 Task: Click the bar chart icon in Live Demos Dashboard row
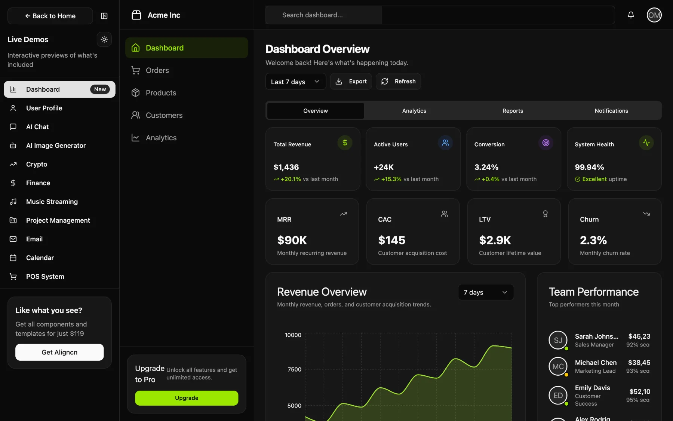coord(13,89)
